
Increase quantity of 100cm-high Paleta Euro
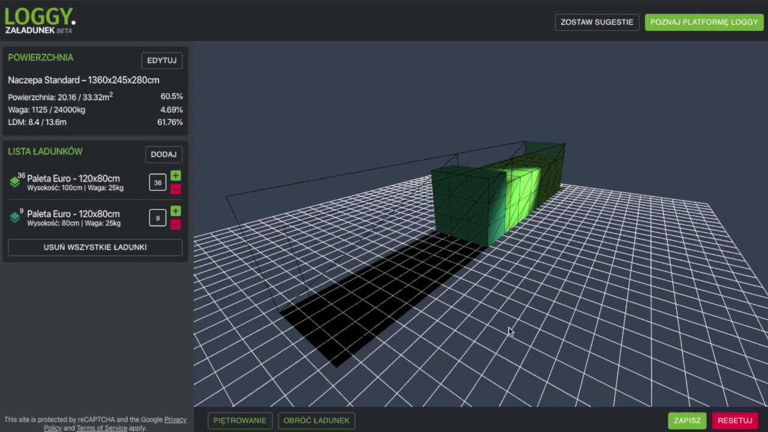175,176
